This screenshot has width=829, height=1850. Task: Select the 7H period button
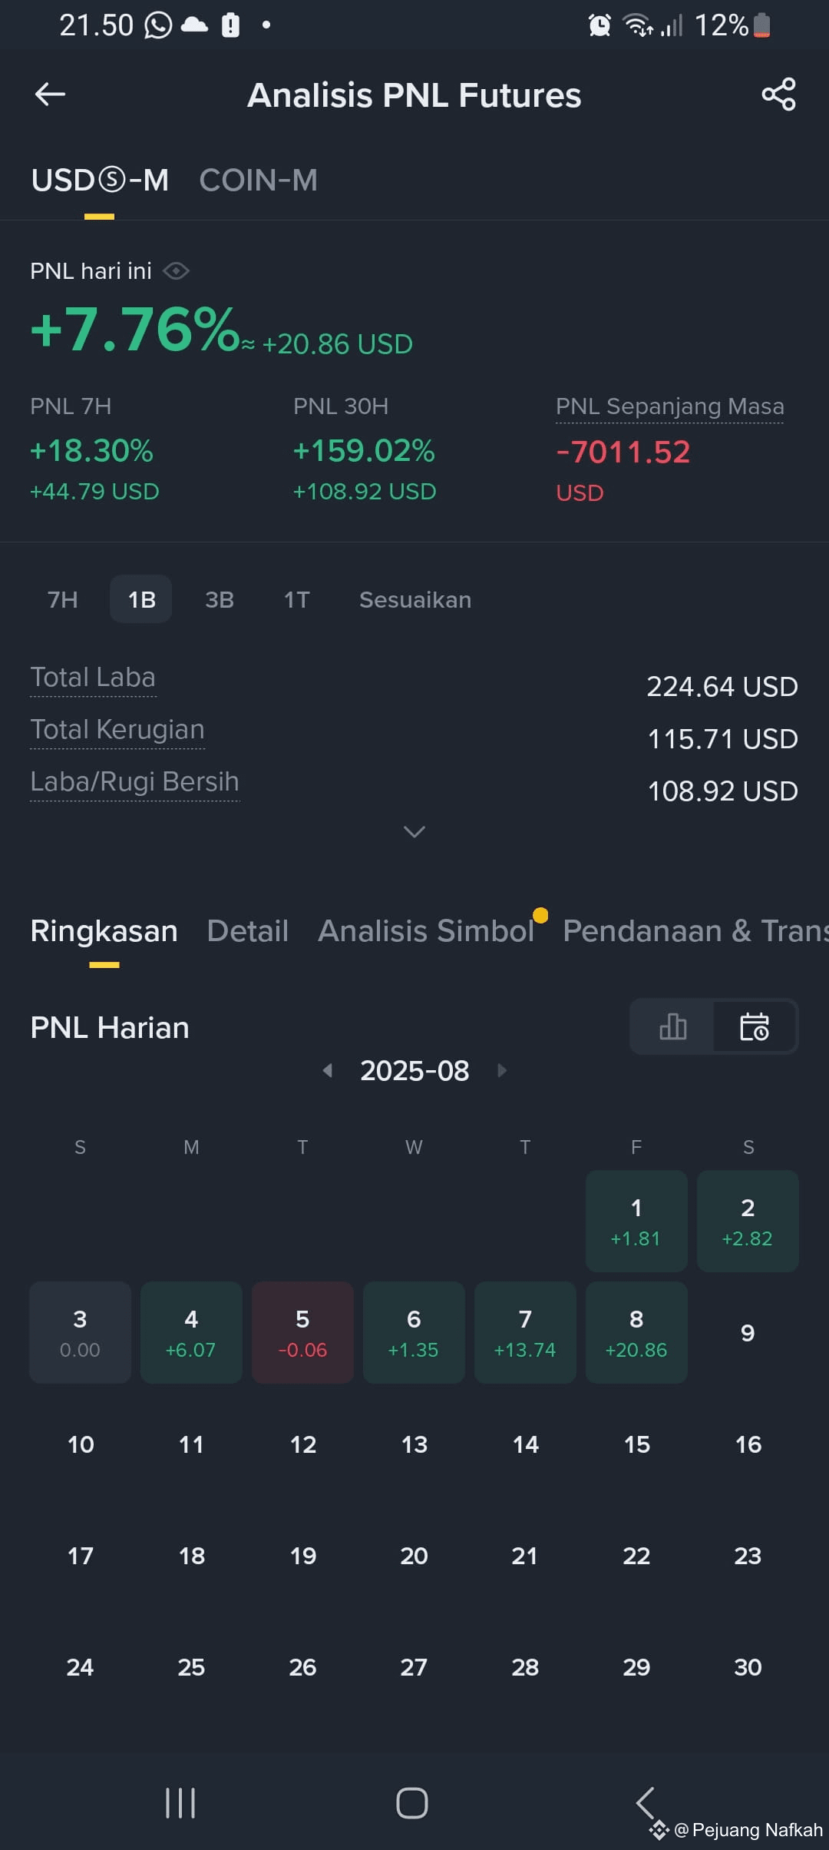point(63,599)
